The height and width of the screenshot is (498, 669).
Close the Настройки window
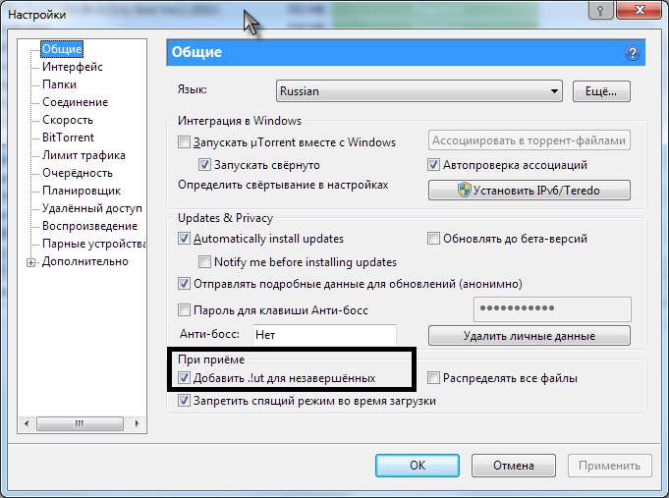click(640, 10)
